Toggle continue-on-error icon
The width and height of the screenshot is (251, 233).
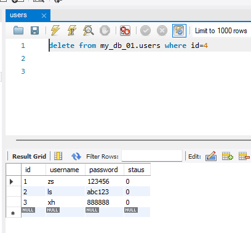click(125, 31)
